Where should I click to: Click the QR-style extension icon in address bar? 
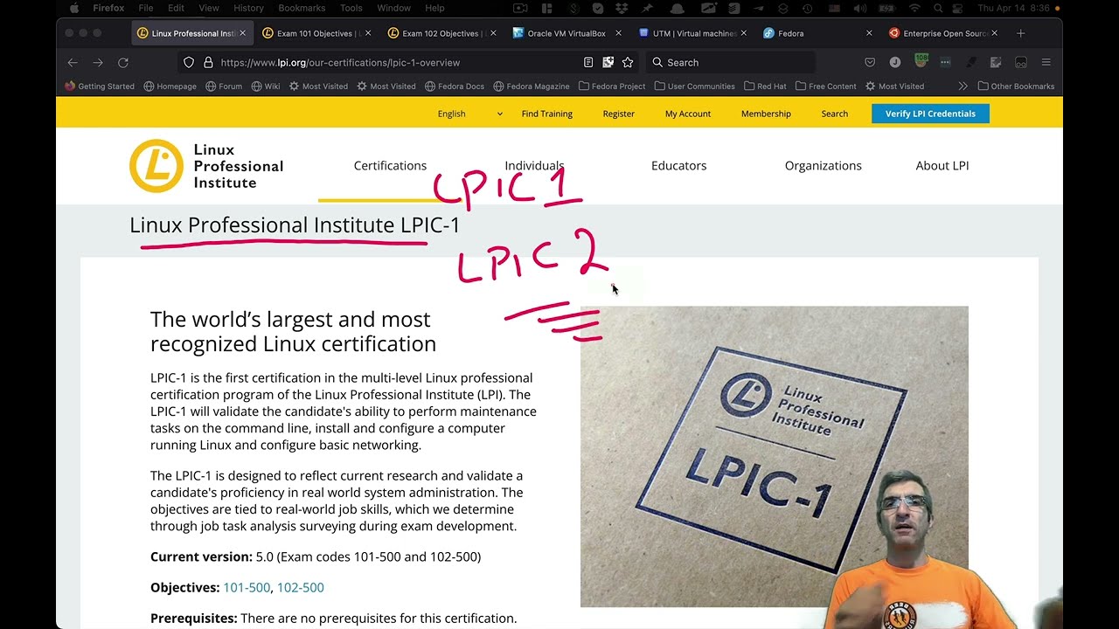[608, 63]
